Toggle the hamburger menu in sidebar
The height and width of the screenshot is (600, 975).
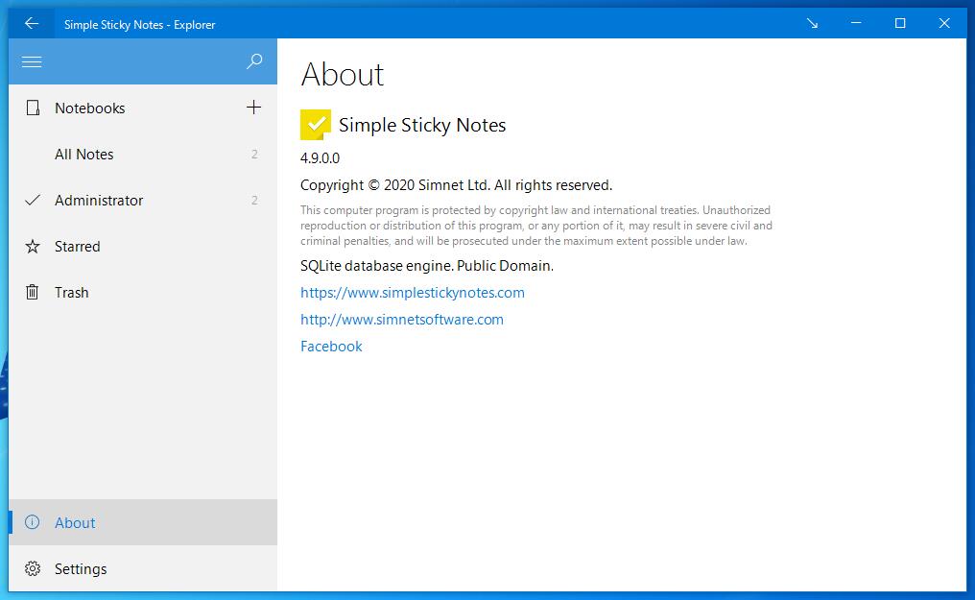(x=32, y=61)
